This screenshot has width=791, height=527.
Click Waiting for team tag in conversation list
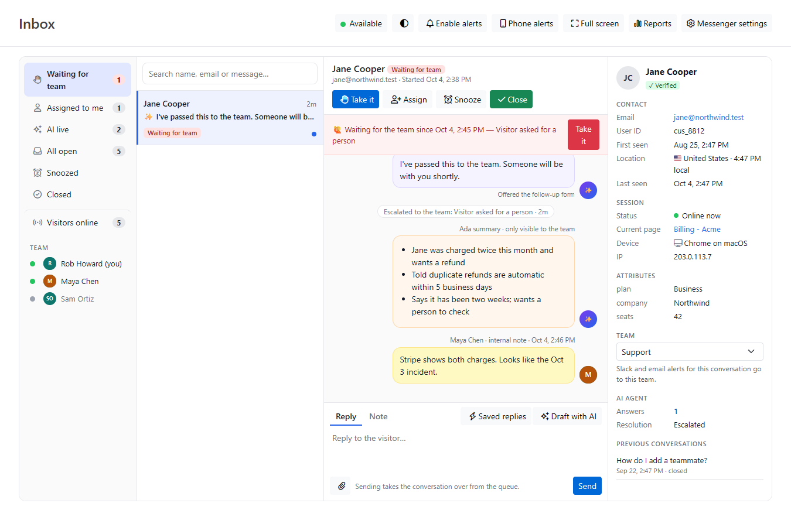[172, 133]
